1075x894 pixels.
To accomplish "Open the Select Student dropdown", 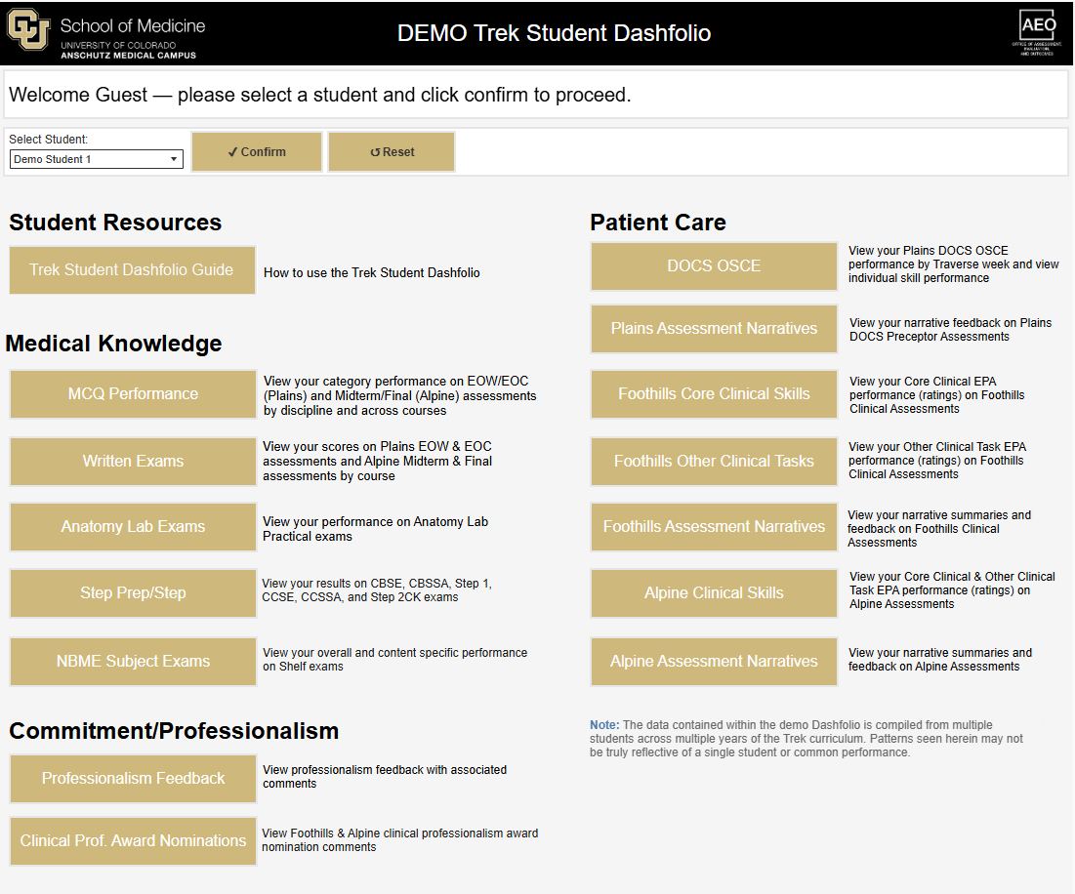I will point(96,159).
